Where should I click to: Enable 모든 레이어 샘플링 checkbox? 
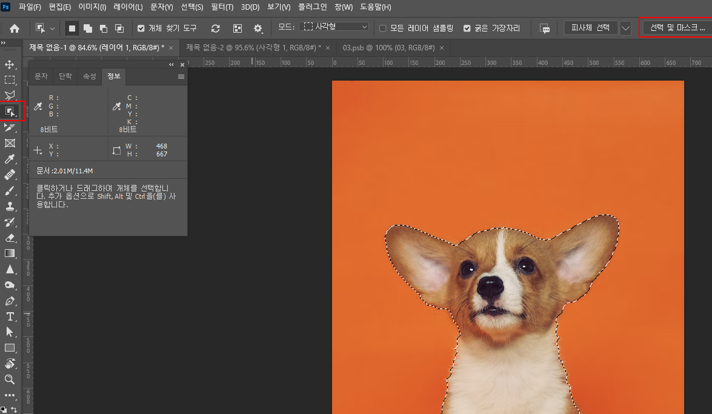(382, 28)
